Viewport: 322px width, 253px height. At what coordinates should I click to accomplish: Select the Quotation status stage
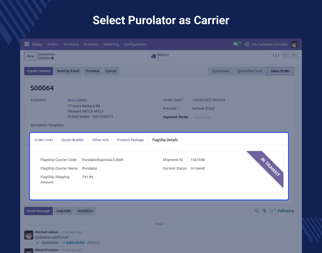click(221, 71)
